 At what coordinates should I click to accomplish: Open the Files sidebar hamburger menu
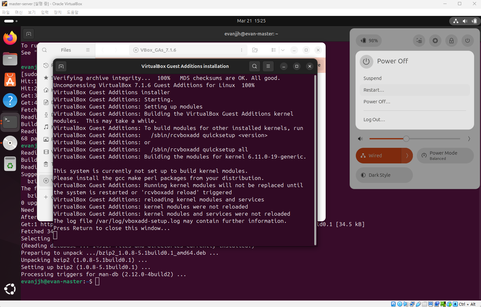coord(88,50)
